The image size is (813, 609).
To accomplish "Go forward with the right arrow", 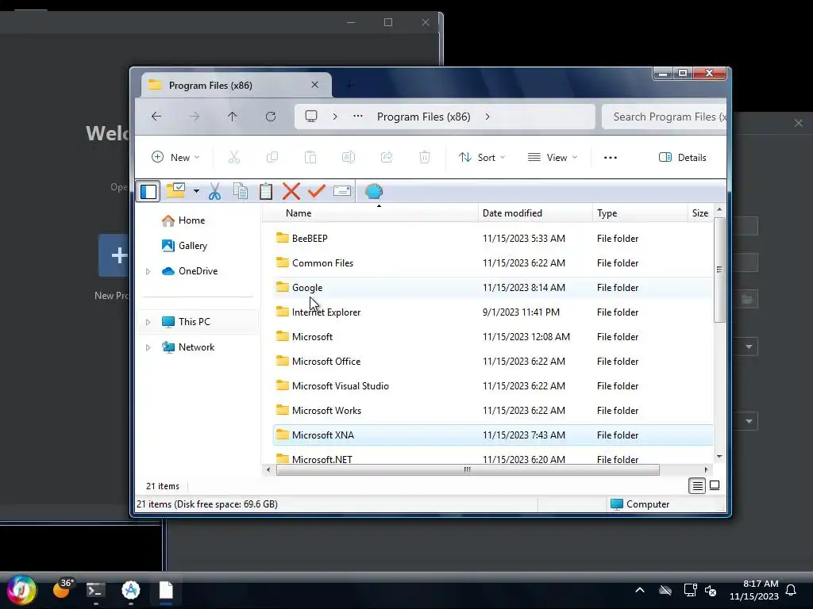I will (195, 117).
